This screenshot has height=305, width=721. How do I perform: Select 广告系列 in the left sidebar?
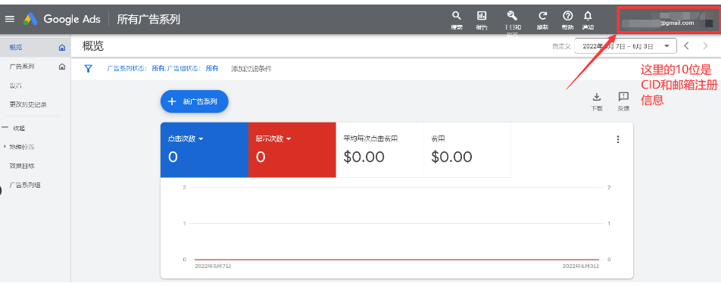tap(21, 67)
